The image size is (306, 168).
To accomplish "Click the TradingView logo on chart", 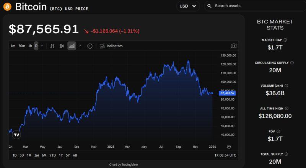I will (16, 135).
